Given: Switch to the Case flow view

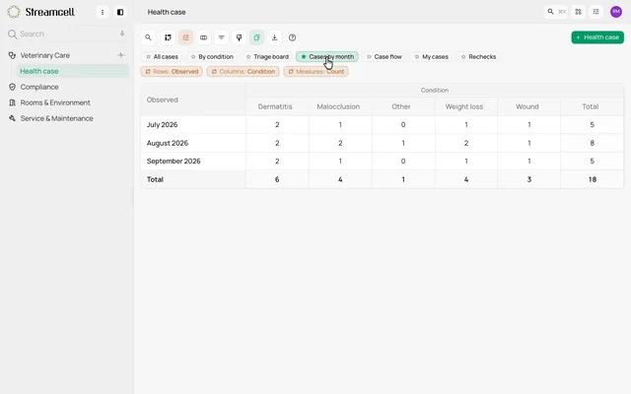Looking at the screenshot, I should click(385, 57).
